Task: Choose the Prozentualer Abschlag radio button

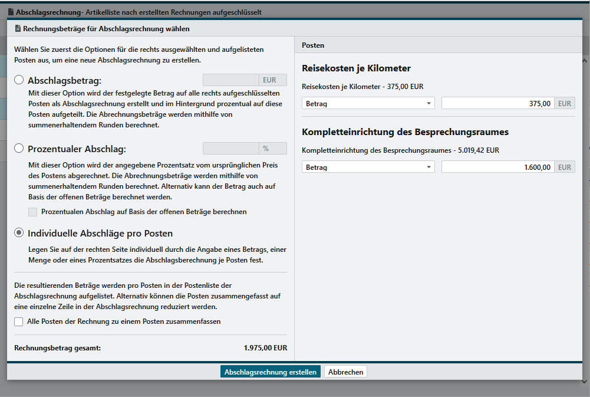Action: click(19, 149)
